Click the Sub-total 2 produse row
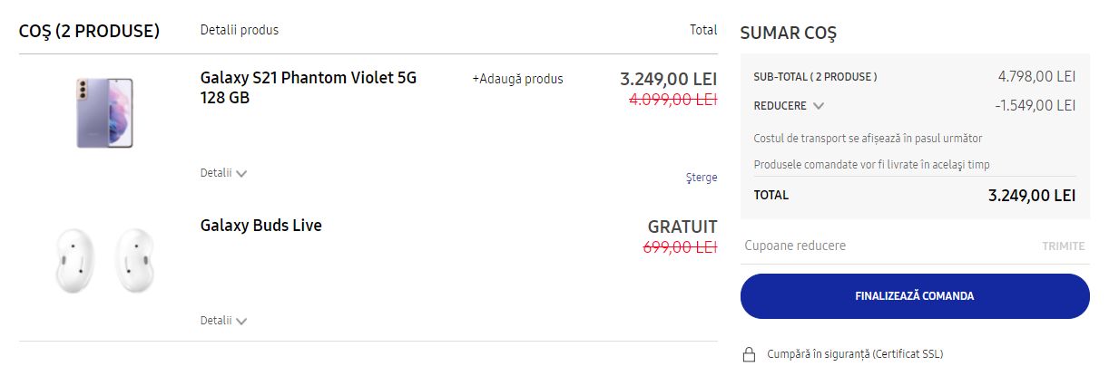The width and height of the screenshot is (1119, 376). tap(915, 77)
